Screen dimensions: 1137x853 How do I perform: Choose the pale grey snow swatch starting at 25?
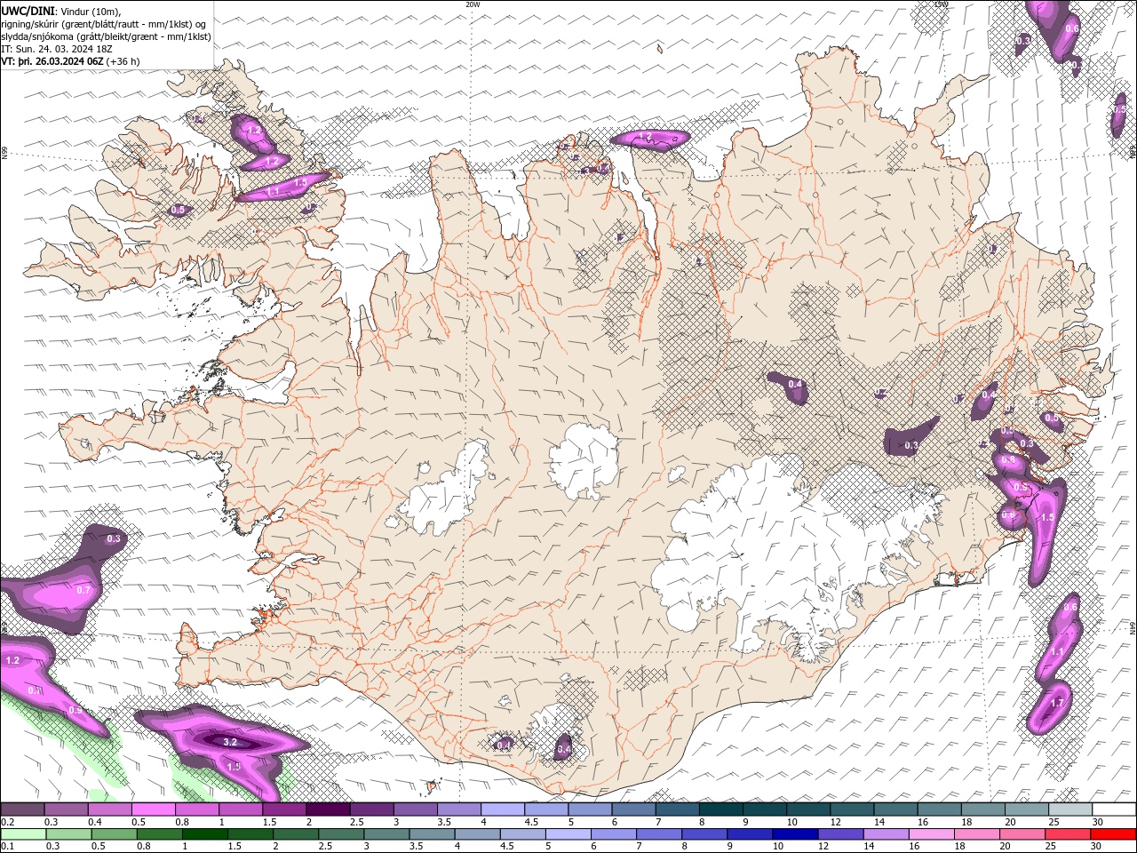[x=1071, y=809]
